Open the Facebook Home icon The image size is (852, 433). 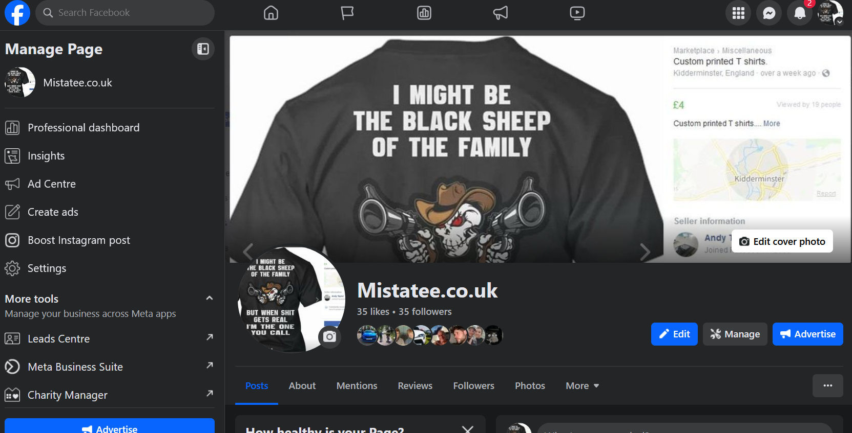(x=271, y=13)
